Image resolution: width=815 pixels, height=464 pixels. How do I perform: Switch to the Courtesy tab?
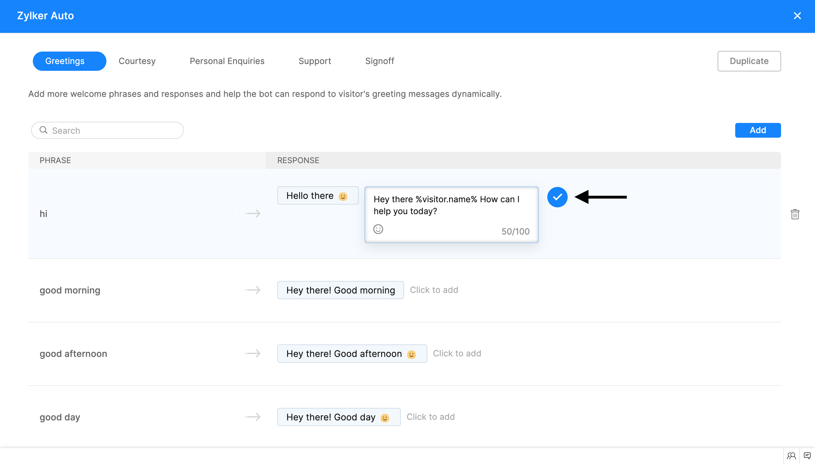tap(137, 61)
